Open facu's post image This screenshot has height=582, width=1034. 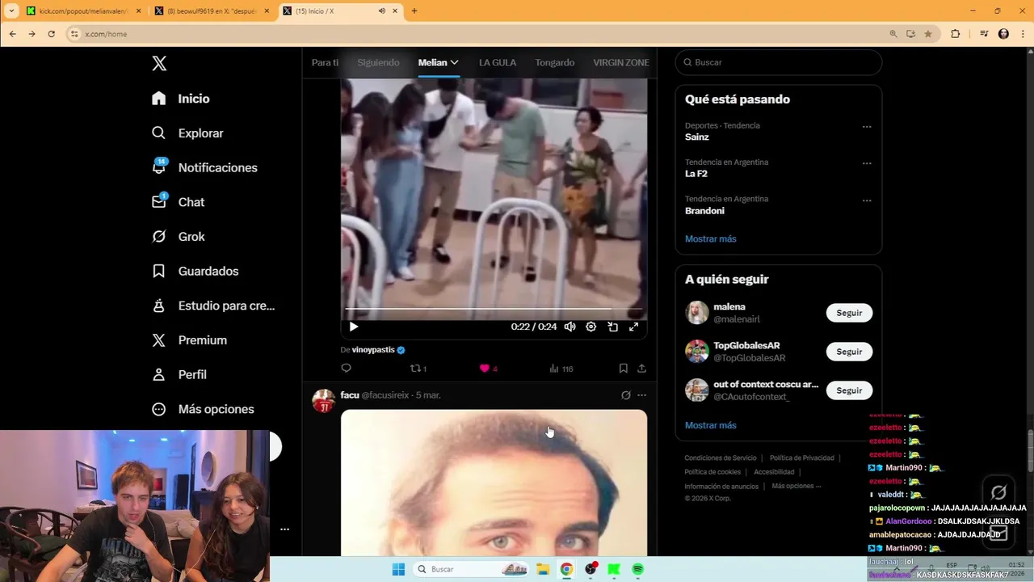point(494,483)
